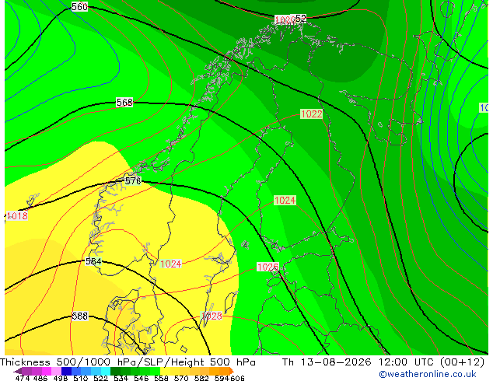Image resolution: width=493 pixels, height=381 pixels.
Task: Click the map title 'Thickness 500/1000 hPa/SLP/Height 500 hPa'
Action: (x=128, y=362)
